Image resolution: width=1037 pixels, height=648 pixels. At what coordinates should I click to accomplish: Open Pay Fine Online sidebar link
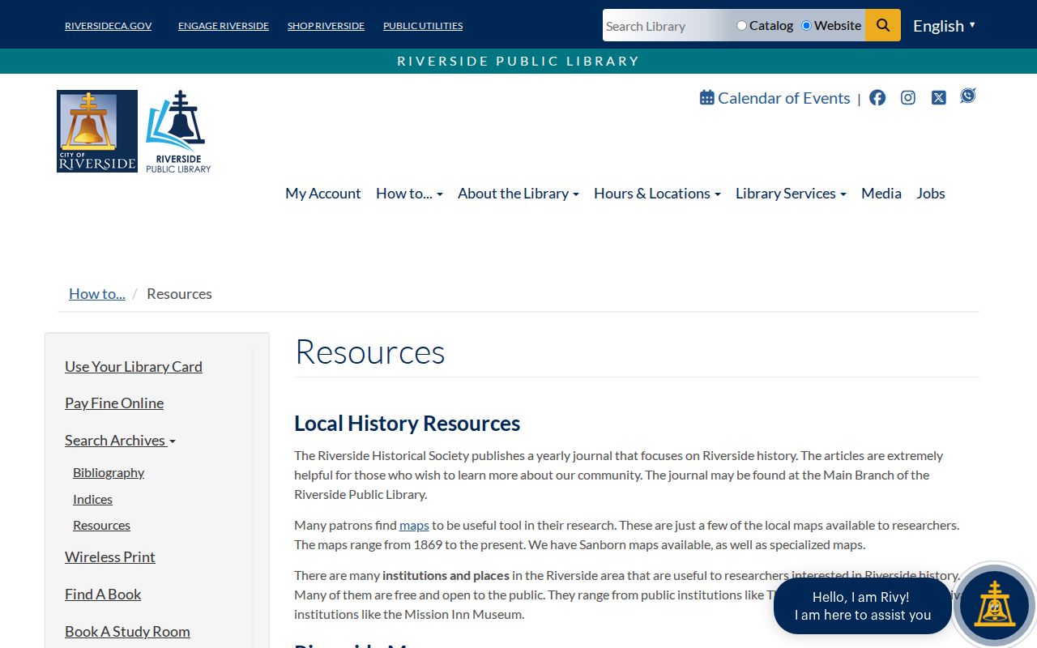click(114, 403)
